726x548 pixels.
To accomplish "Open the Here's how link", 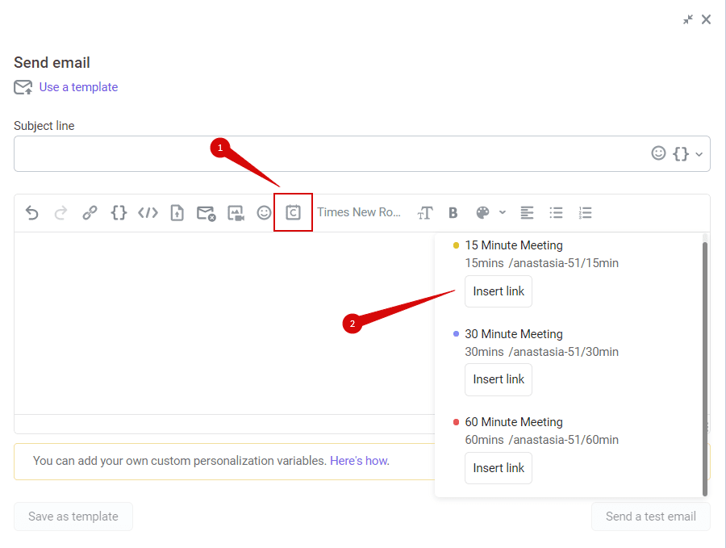I will pyautogui.click(x=358, y=460).
